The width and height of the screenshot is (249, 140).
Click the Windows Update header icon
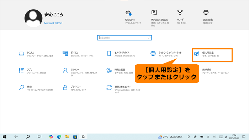154,12
